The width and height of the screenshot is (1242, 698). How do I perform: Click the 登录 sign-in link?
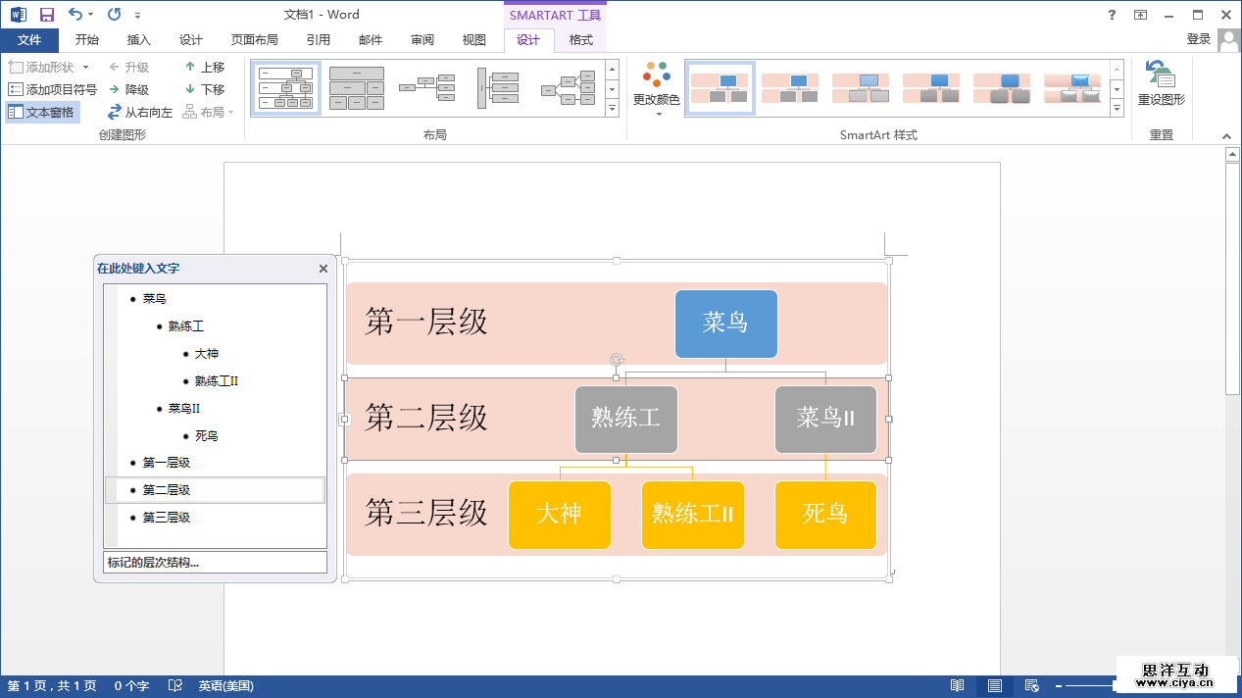pos(1198,39)
